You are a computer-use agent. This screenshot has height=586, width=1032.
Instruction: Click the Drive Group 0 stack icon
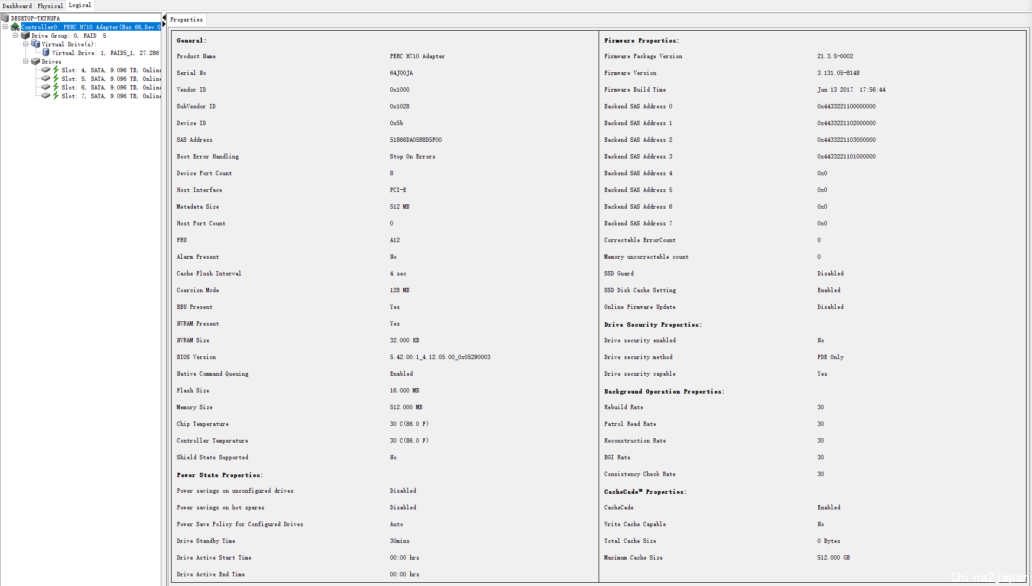(x=25, y=36)
